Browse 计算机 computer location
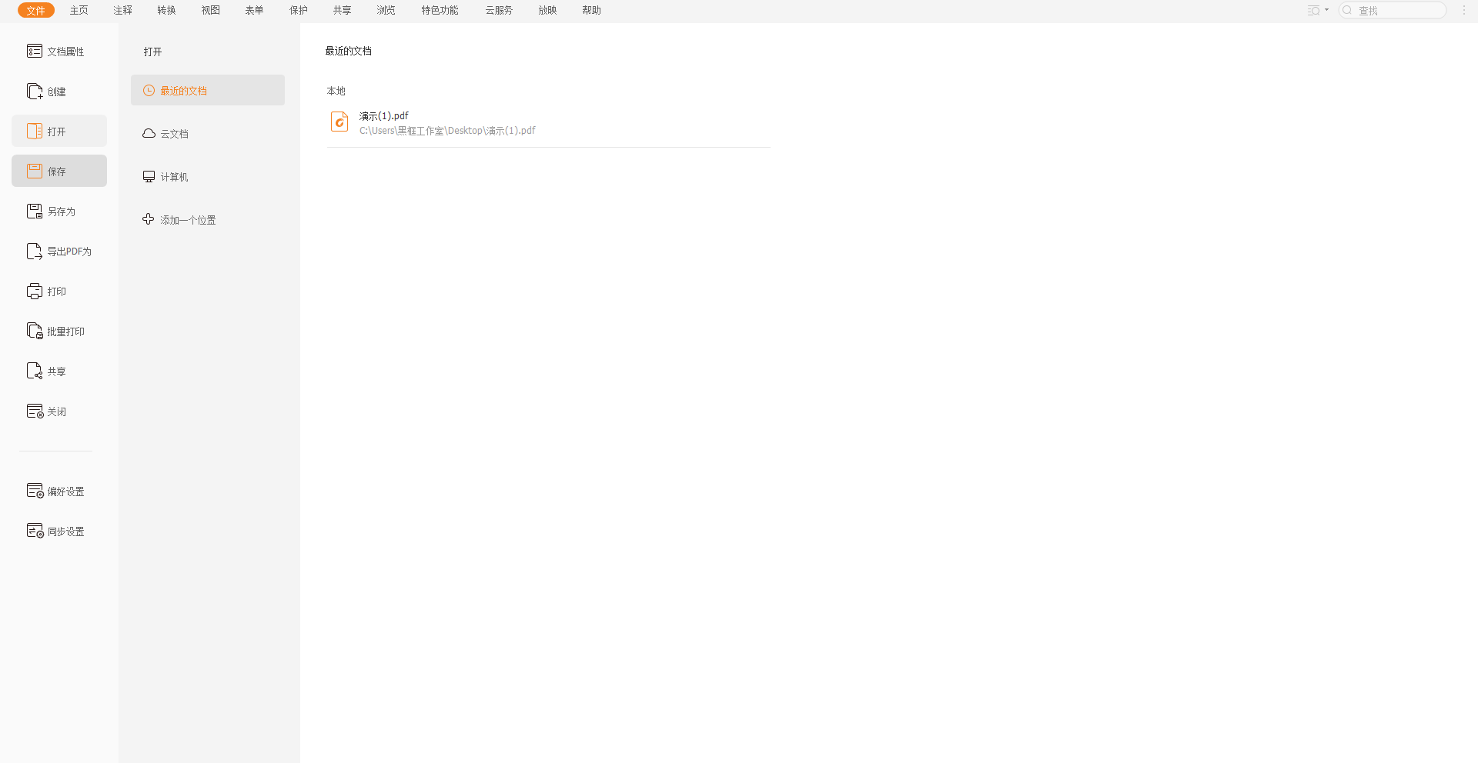The height and width of the screenshot is (763, 1478). (x=174, y=177)
